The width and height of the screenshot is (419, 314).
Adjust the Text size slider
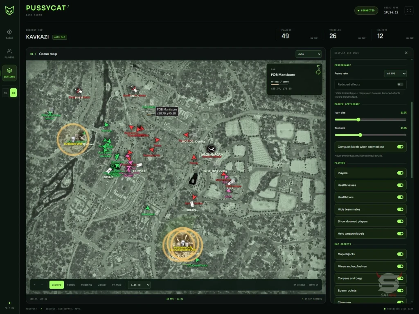[x=370, y=135]
